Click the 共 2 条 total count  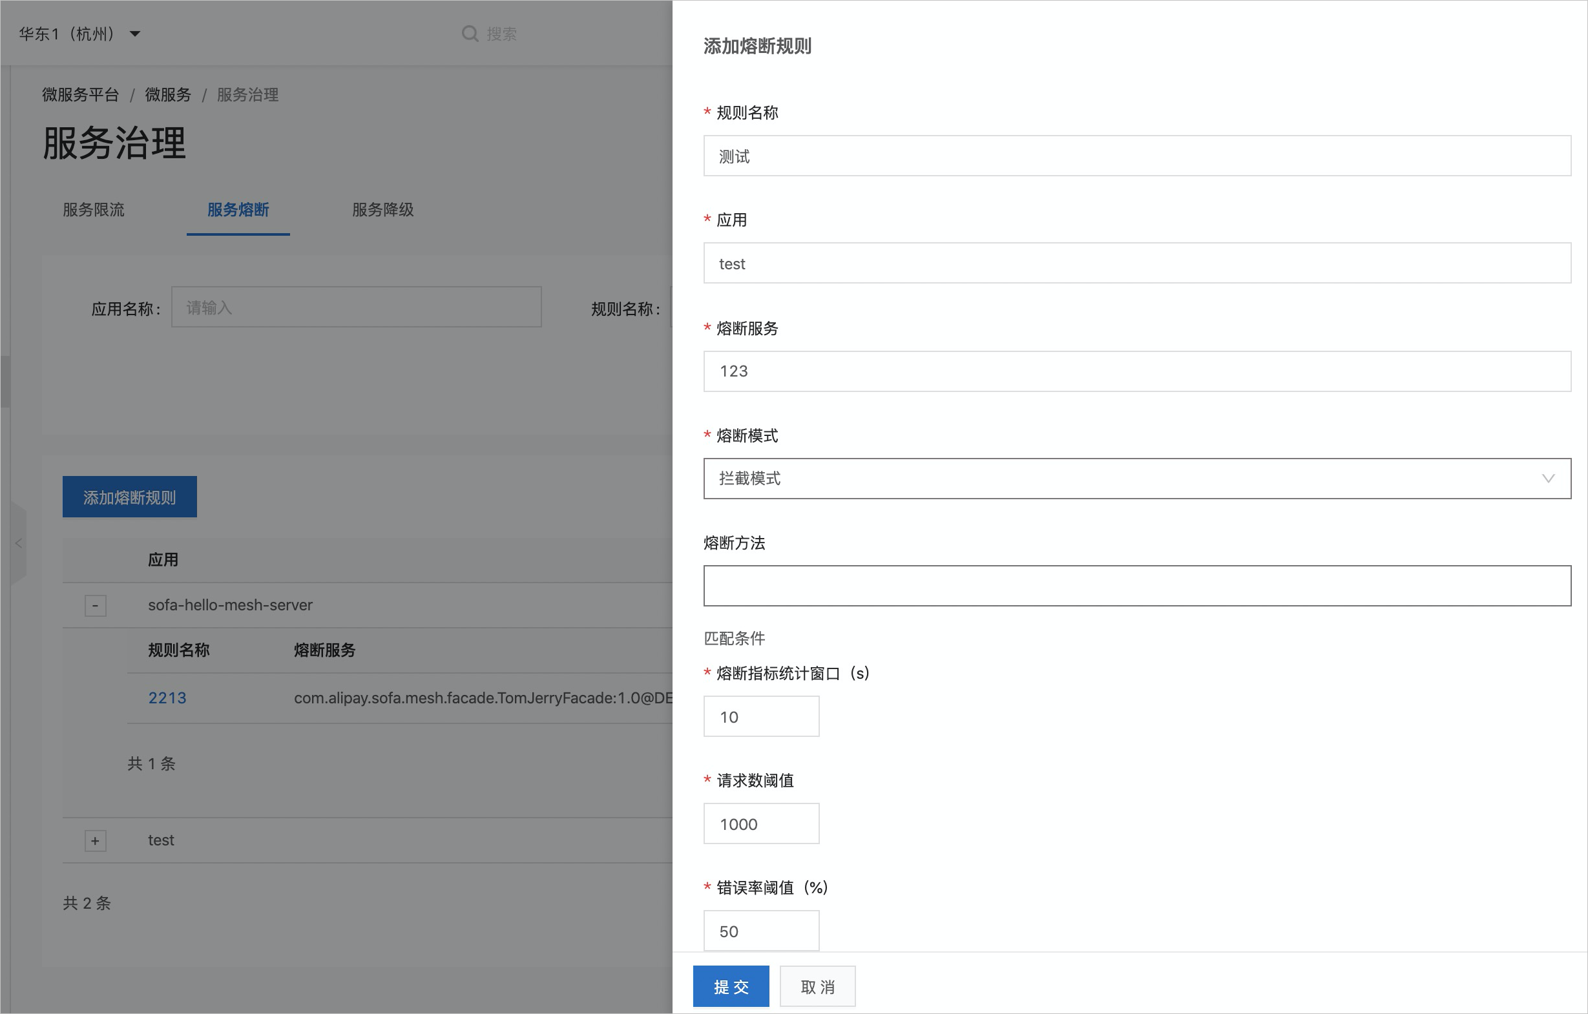[87, 904]
